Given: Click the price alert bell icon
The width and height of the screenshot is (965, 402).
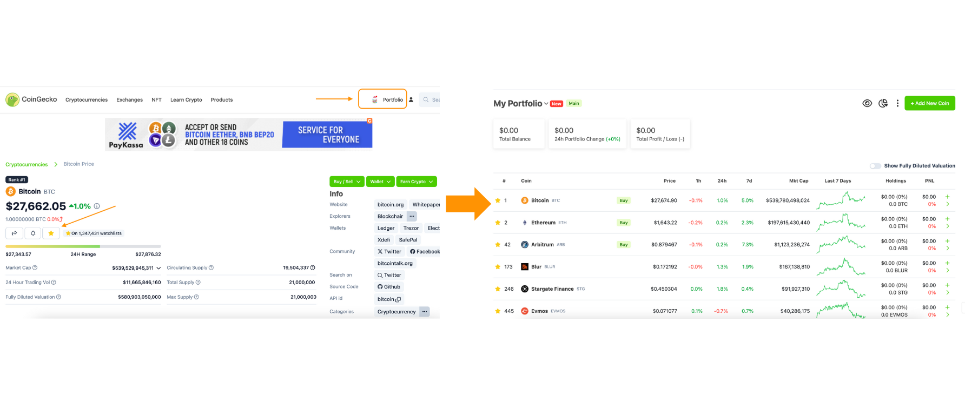Looking at the screenshot, I should pyautogui.click(x=33, y=233).
